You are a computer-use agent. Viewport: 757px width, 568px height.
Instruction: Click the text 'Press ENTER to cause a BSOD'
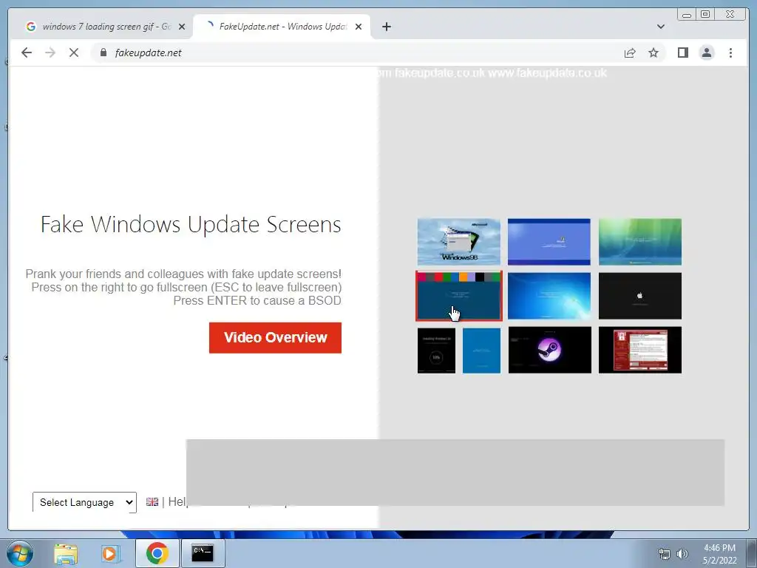coord(257,300)
